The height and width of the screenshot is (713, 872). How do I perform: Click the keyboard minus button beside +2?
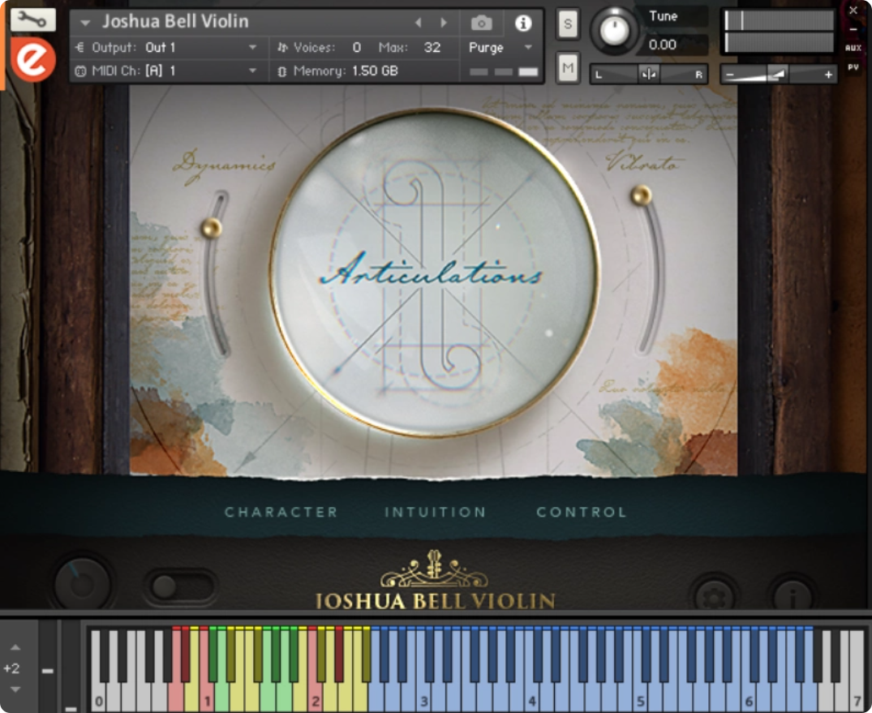pos(48,671)
